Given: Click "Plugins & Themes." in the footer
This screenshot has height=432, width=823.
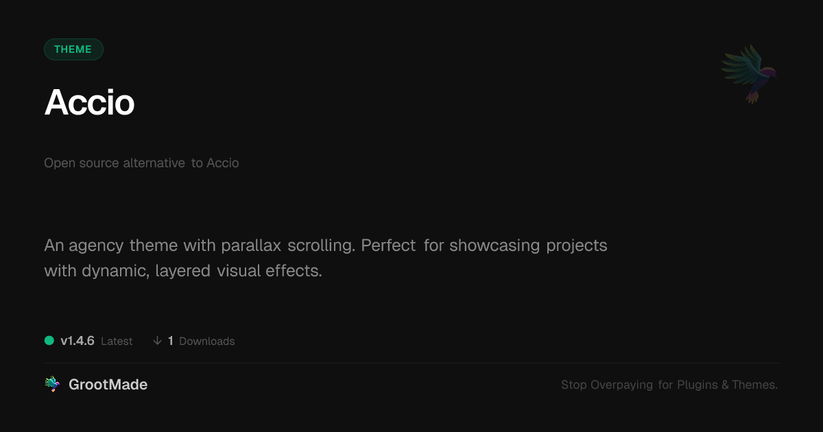Looking at the screenshot, I should pyautogui.click(x=728, y=385).
